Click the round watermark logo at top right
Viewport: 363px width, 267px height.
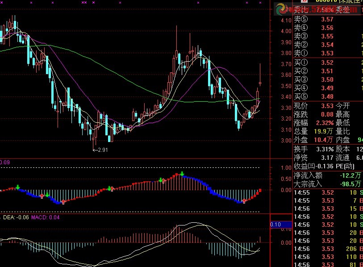pyautogui.click(x=283, y=9)
